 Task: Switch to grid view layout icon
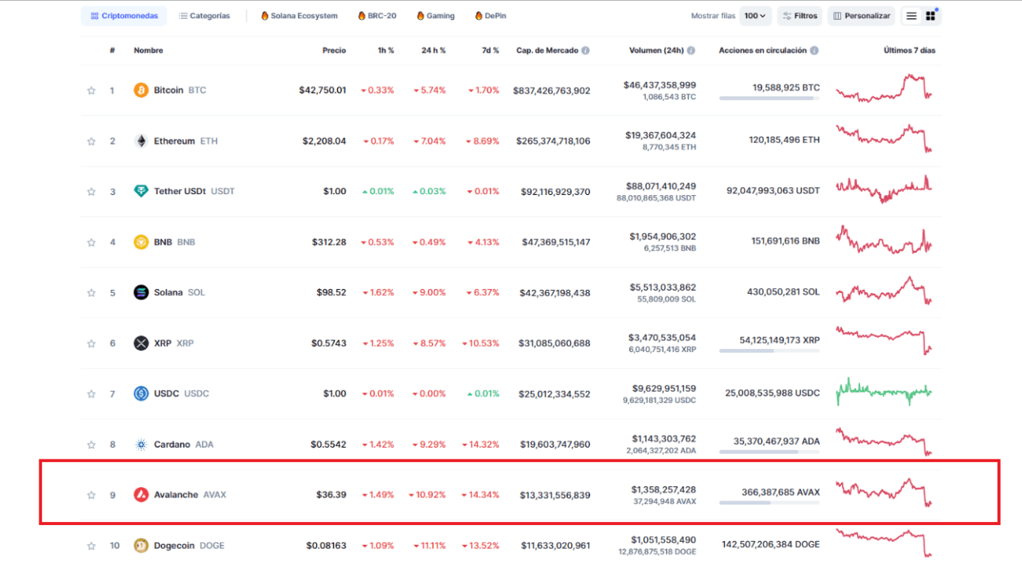tap(930, 16)
